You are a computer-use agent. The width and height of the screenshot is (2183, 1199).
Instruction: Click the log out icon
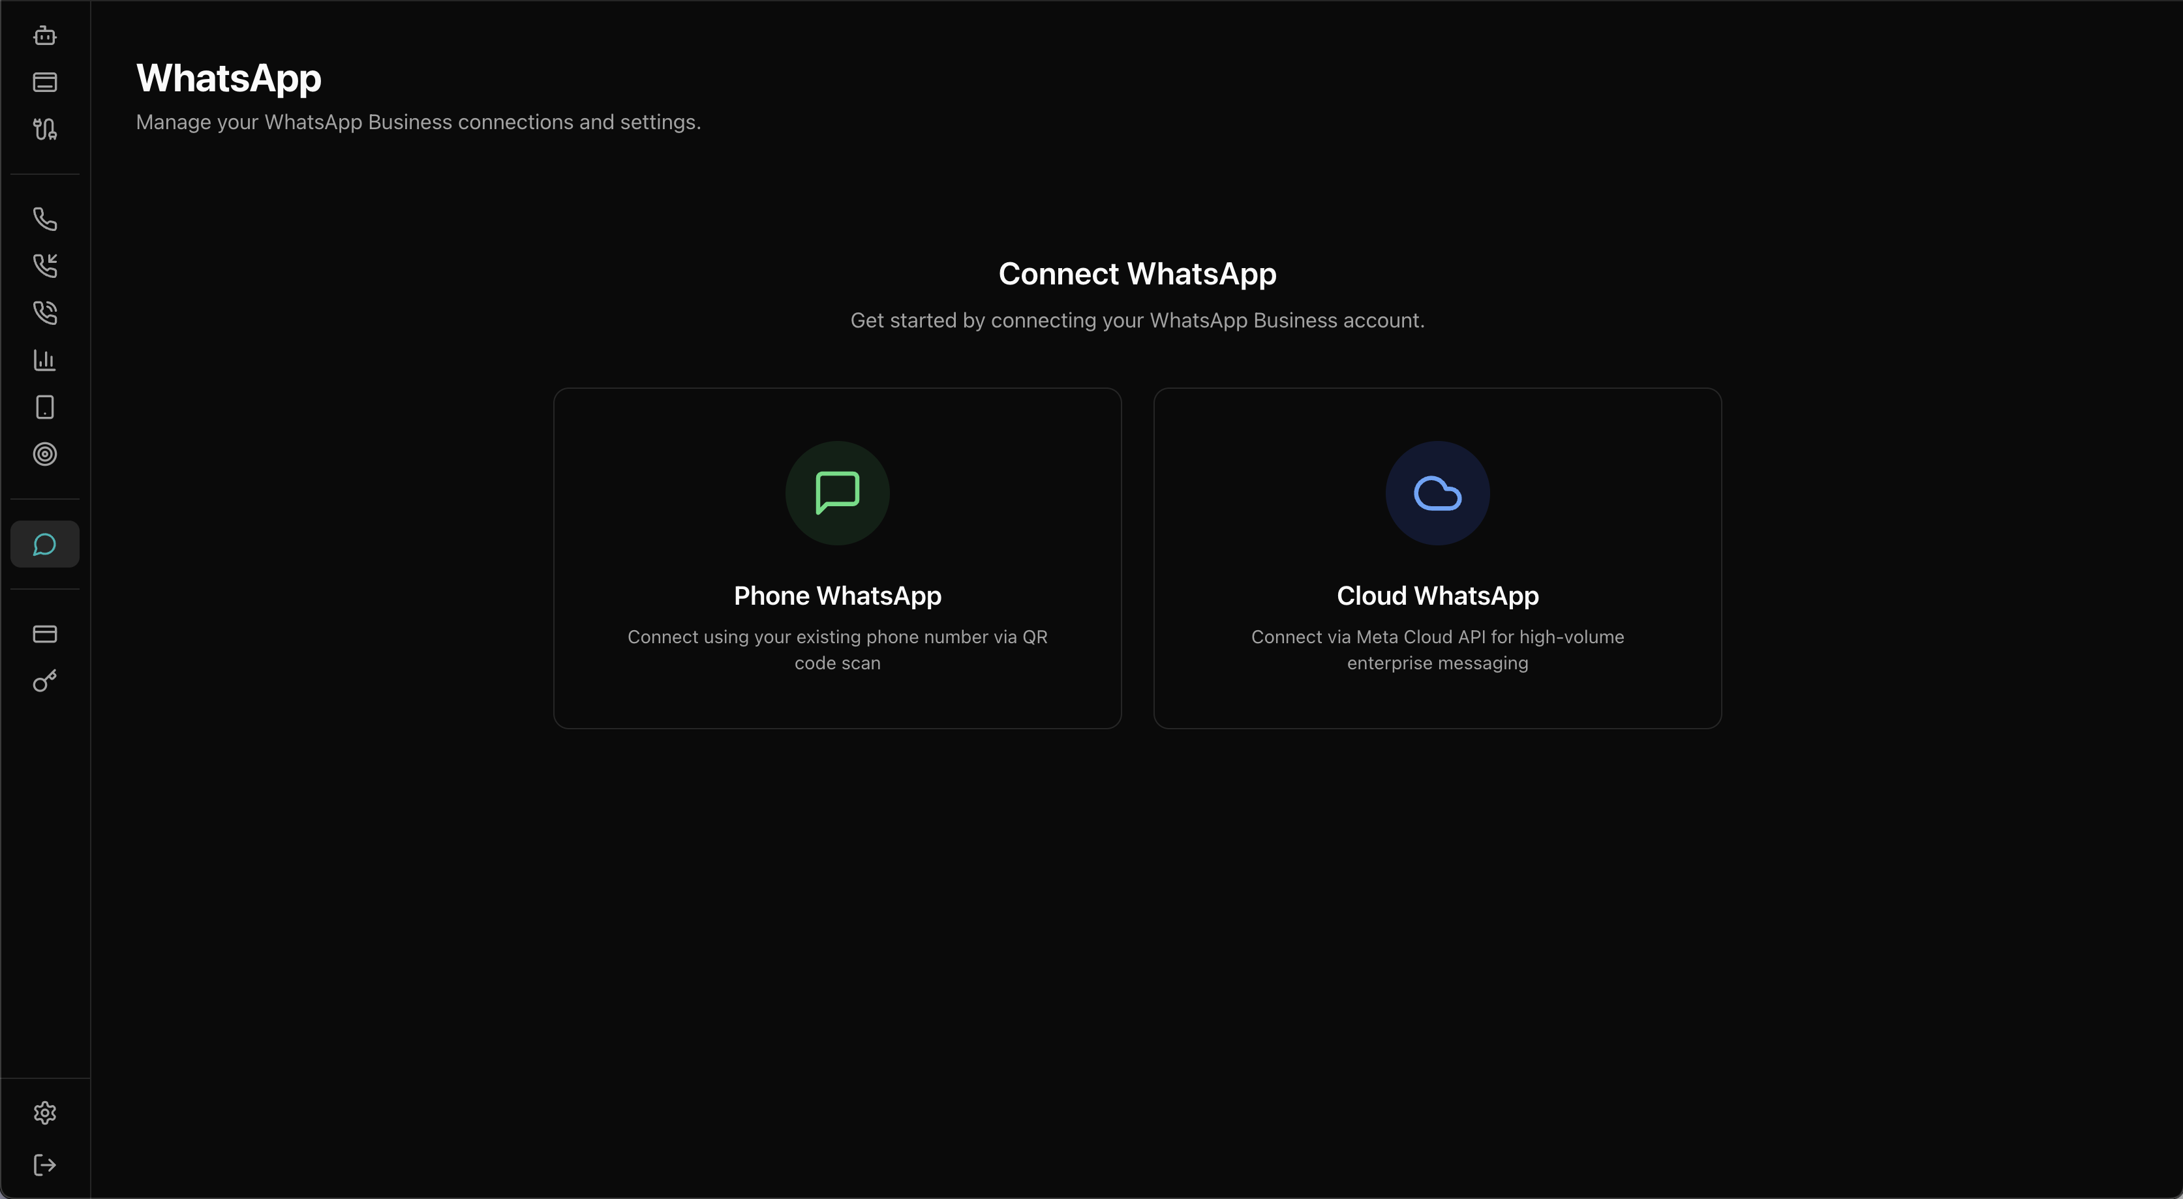coord(45,1165)
